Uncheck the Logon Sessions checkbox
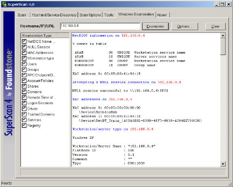 point(24,103)
